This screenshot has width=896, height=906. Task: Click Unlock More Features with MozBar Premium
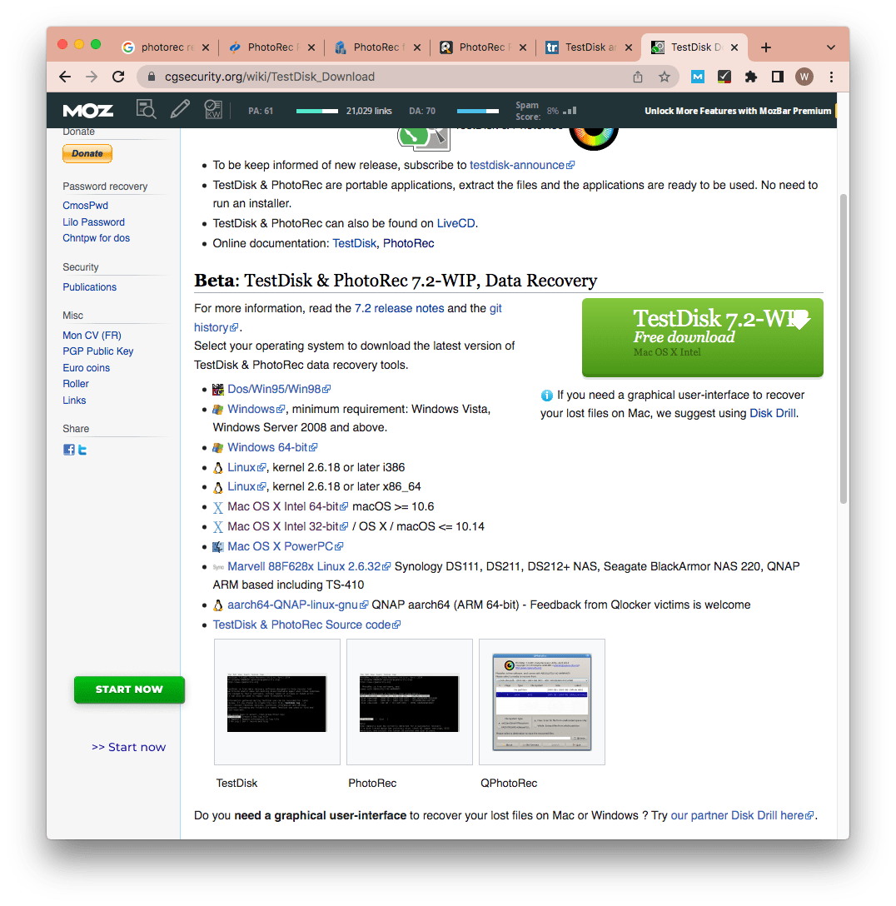point(738,111)
